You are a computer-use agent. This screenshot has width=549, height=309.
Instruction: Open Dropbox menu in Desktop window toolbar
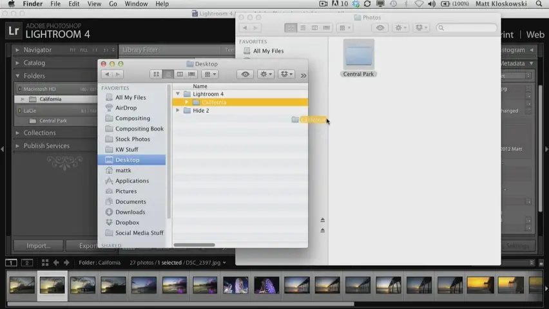point(286,74)
